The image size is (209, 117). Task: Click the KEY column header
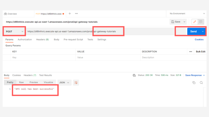15,52
